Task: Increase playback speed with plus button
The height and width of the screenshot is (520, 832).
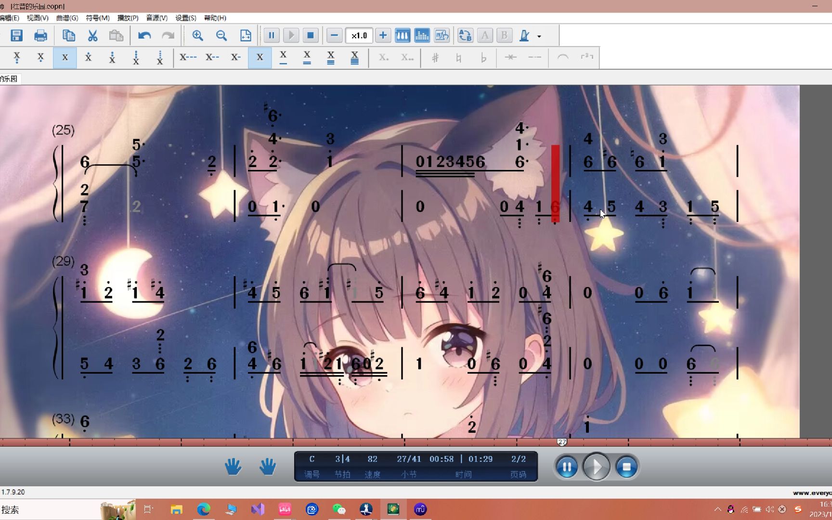Action: [x=383, y=35]
